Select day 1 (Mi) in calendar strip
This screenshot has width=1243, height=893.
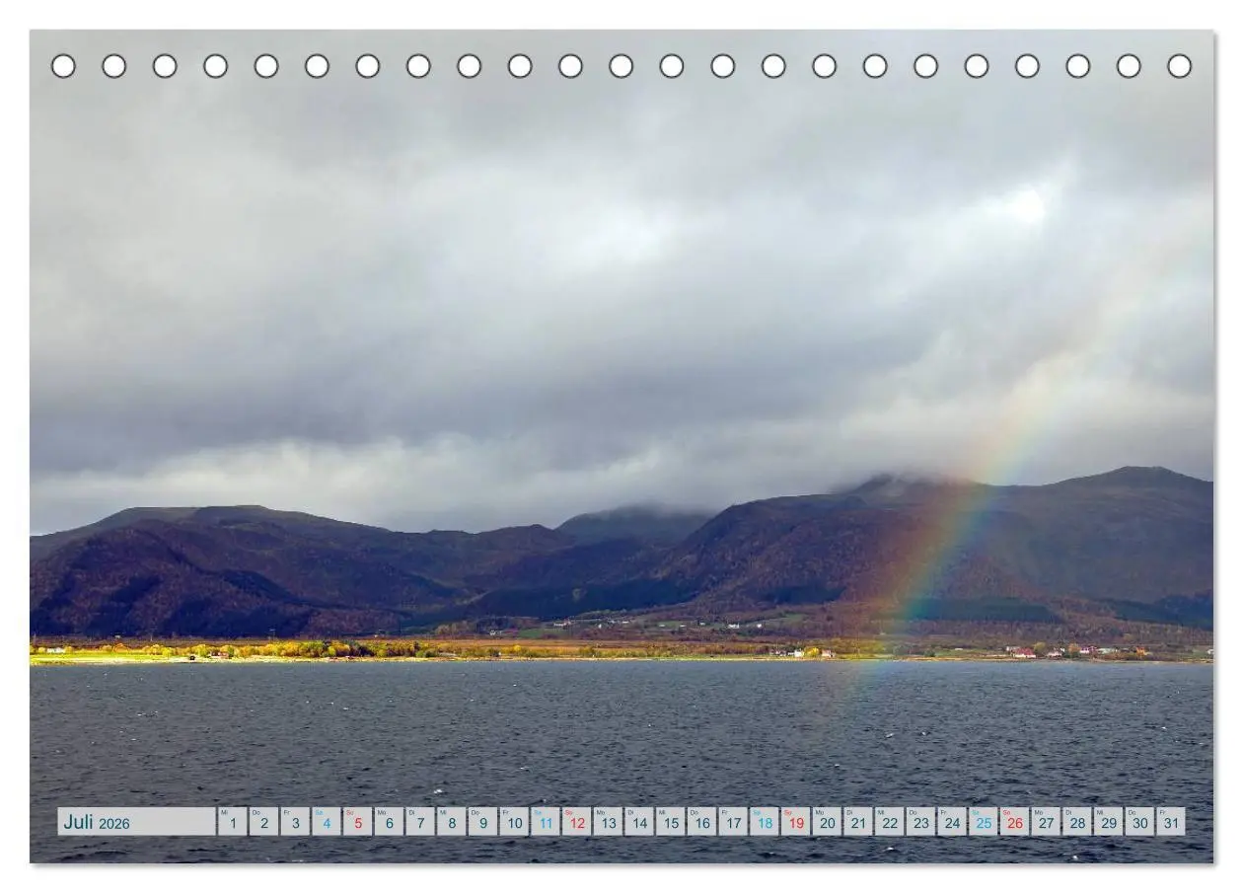[x=232, y=821]
